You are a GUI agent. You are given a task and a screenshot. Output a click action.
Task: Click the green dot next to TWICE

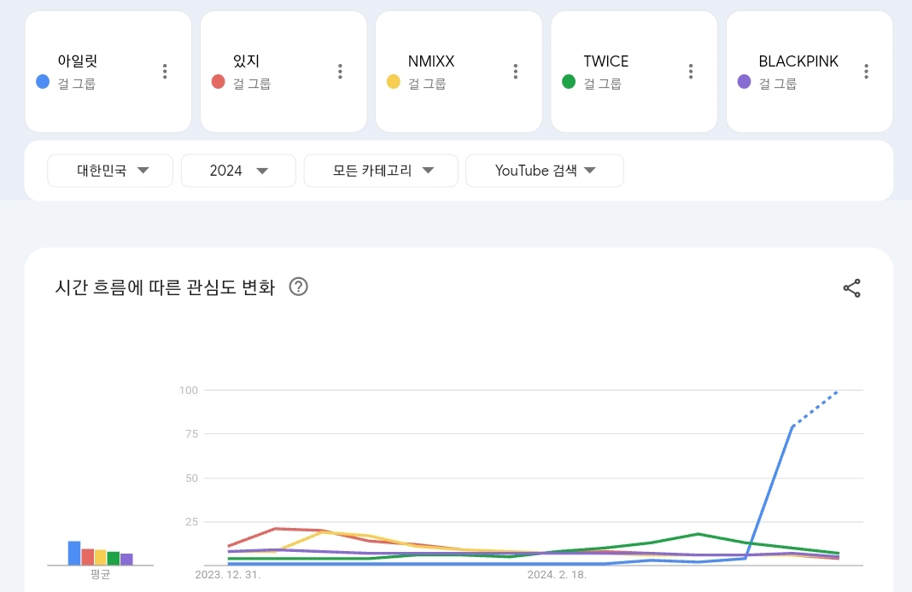pyautogui.click(x=569, y=82)
